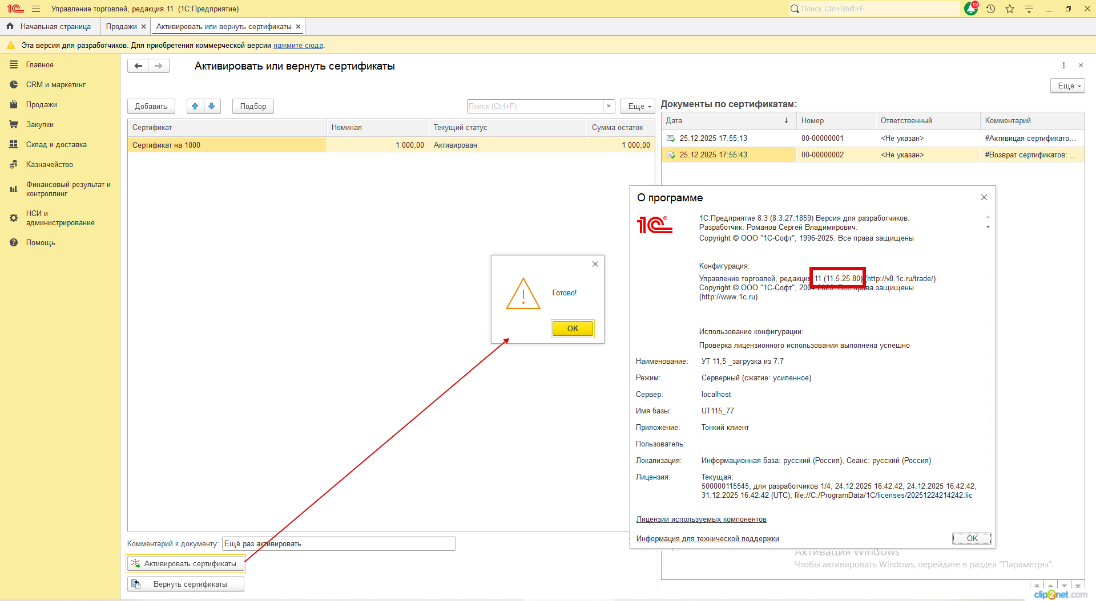
Task: Go back with the left arrow
Action: 138,66
